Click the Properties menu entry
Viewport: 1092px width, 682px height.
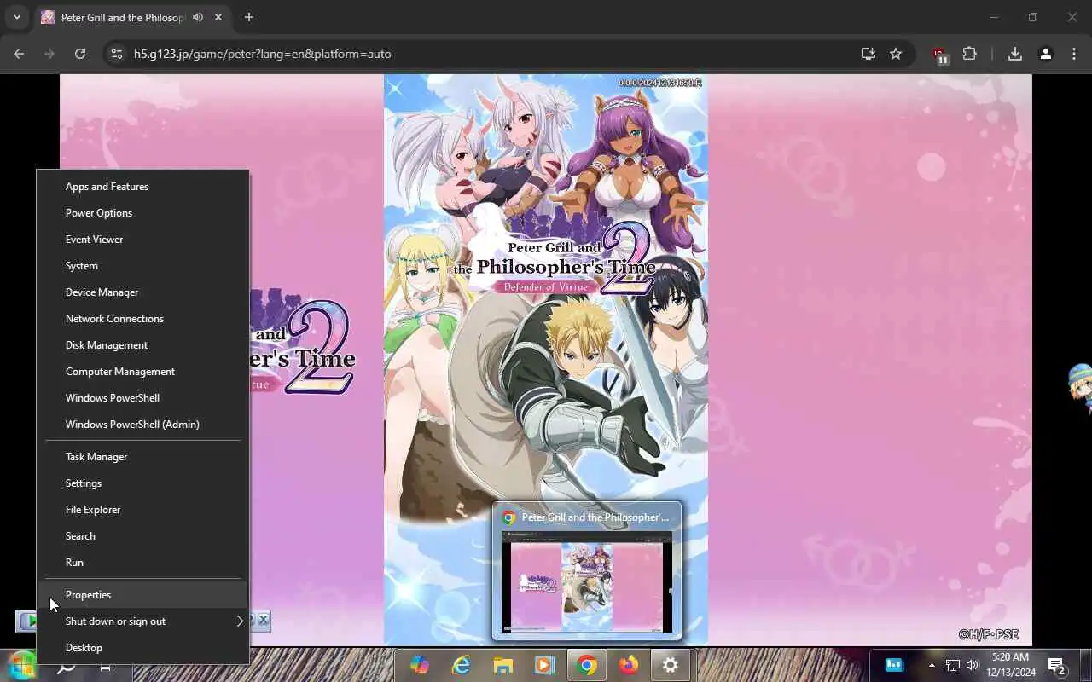(x=142, y=595)
